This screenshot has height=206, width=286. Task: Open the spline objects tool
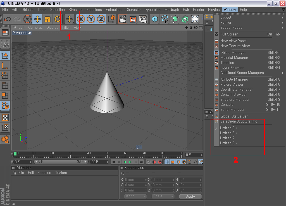point(165,19)
